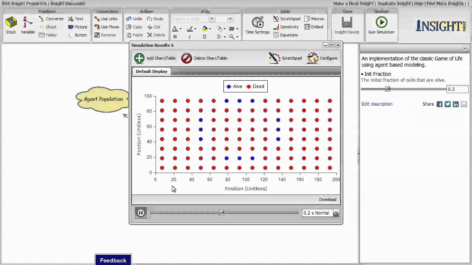This screenshot has height=265, width=472.
Task: Open the toolbar Scratchpad tool
Action: pos(287,19)
